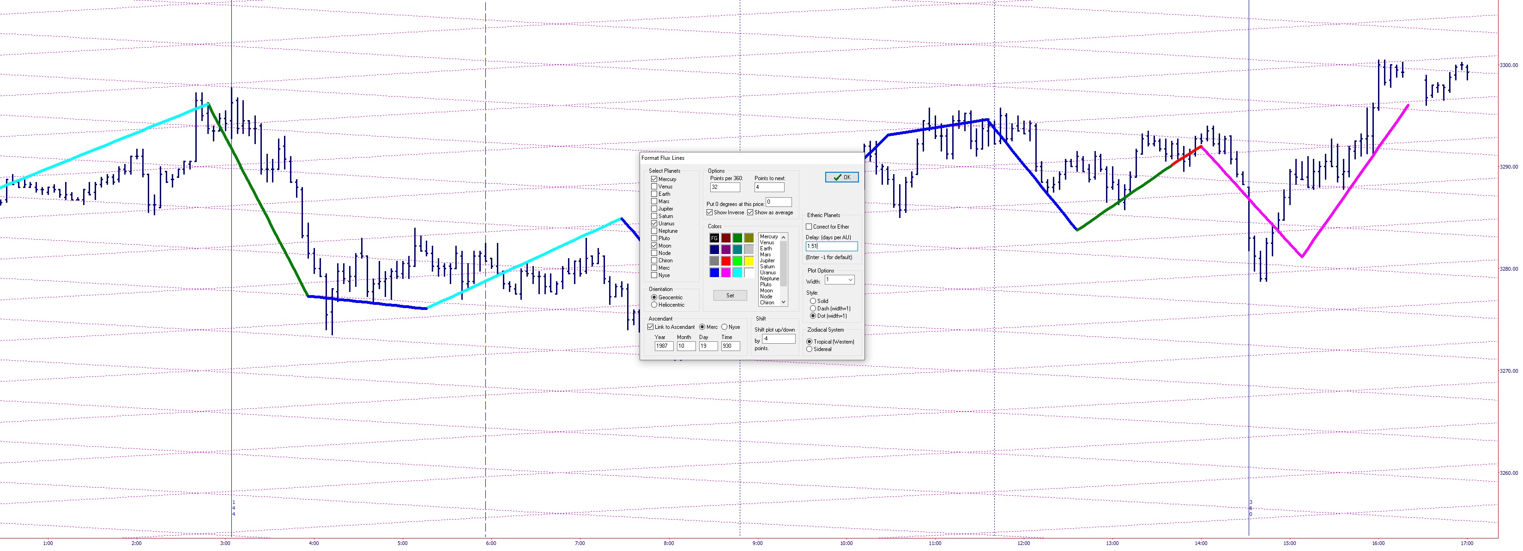Pick the dark green color swatch

pos(737,238)
